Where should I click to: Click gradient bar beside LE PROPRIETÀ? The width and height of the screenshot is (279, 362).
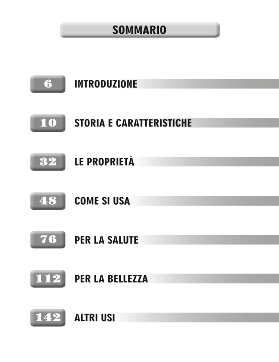click(207, 162)
